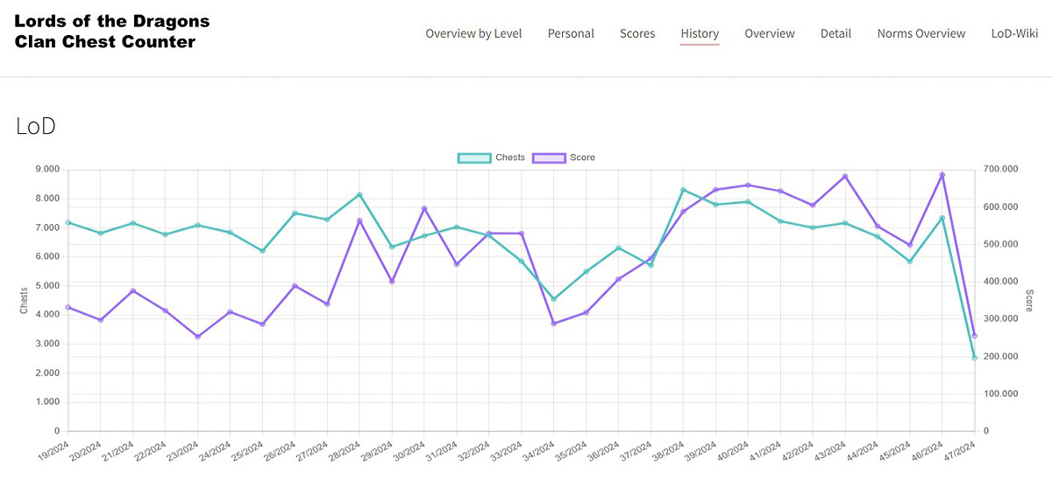Click the Chests data point at 28/2024
The width and height of the screenshot is (1052, 478).
[359, 194]
